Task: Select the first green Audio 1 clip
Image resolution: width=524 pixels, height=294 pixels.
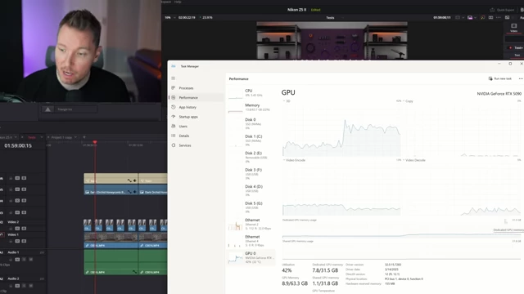Action: pos(111,262)
